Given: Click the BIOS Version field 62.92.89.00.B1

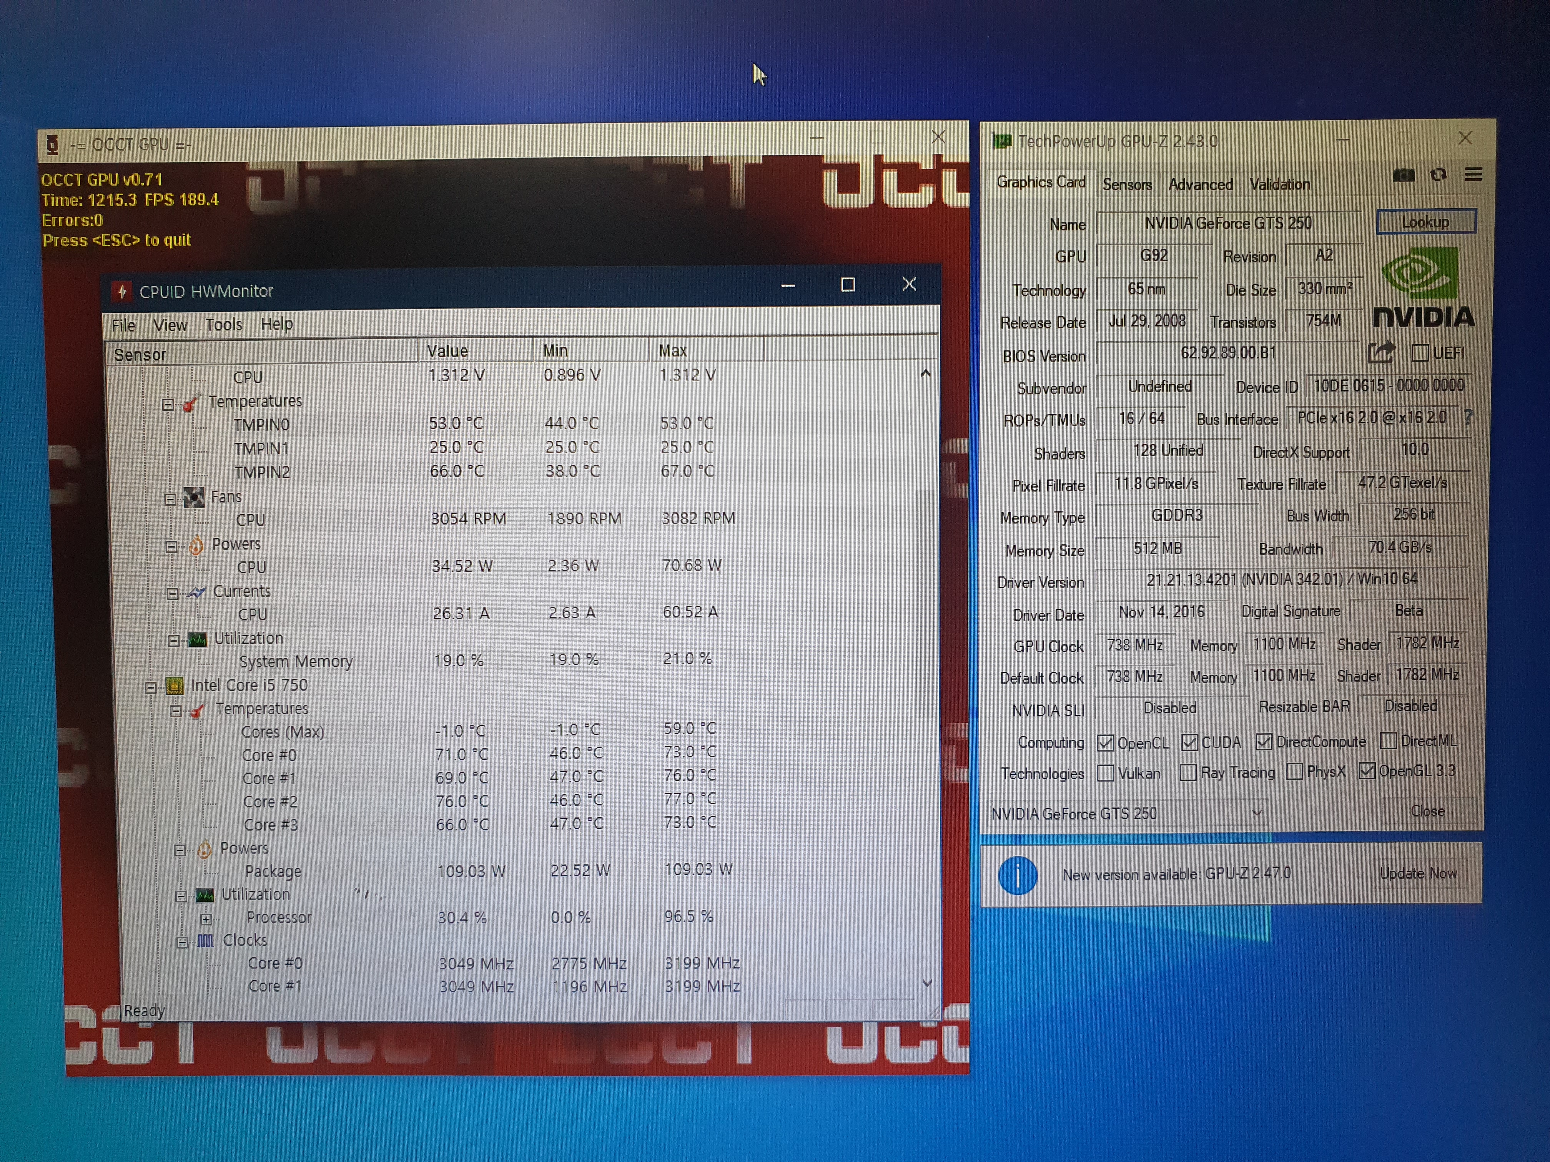Looking at the screenshot, I should pos(1228,353).
